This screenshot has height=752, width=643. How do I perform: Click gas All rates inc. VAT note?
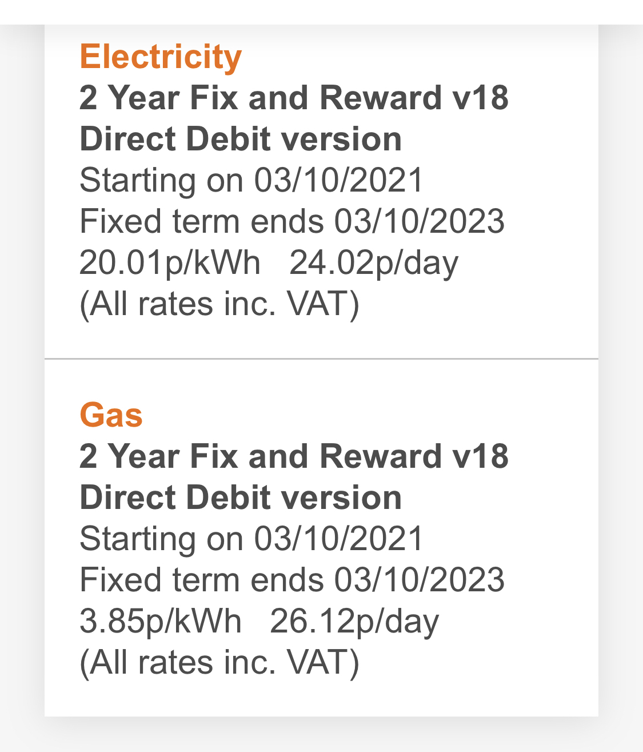pyautogui.click(x=219, y=663)
